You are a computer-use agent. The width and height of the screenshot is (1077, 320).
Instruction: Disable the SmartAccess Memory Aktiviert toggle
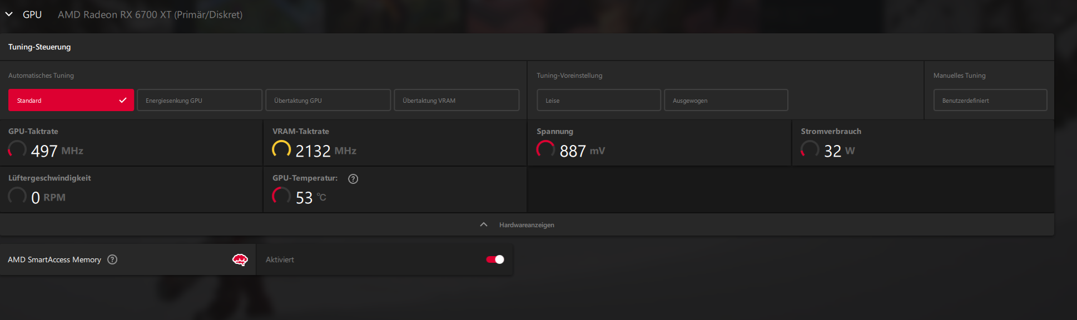tap(495, 259)
